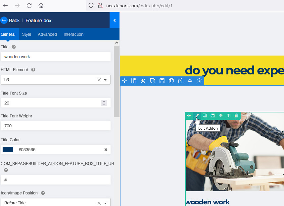This screenshot has height=206, width=284.
Task: Open the Advanced tab
Action: (47, 34)
